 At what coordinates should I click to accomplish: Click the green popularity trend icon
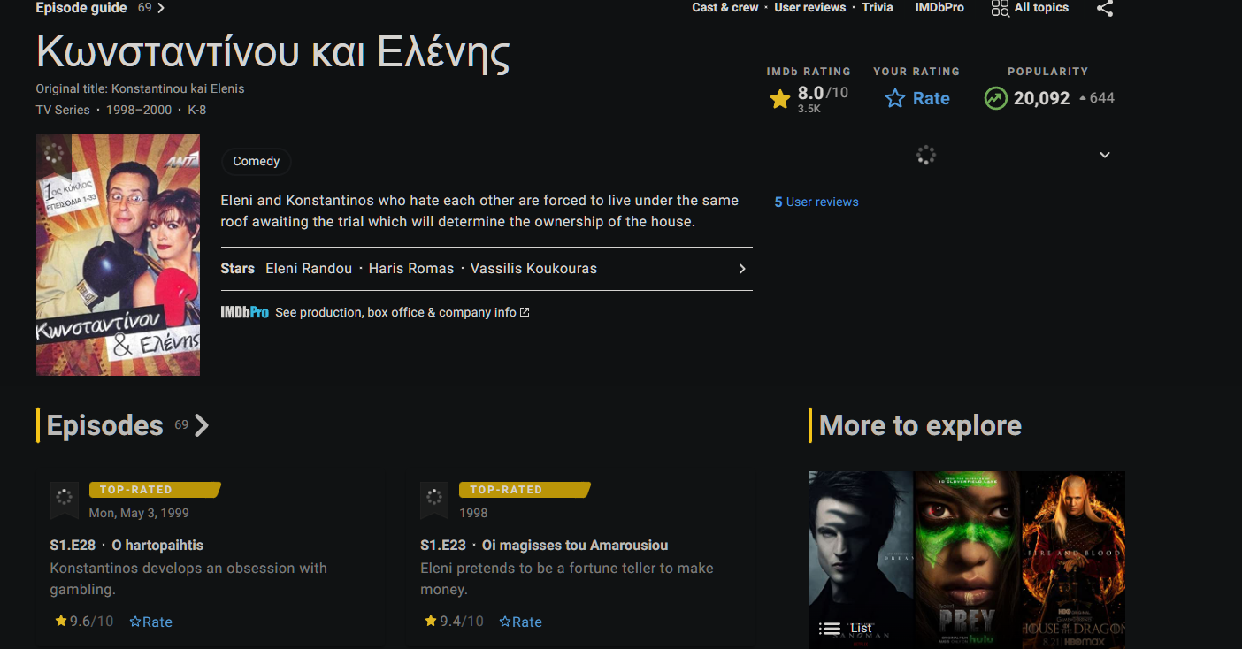[x=996, y=98]
